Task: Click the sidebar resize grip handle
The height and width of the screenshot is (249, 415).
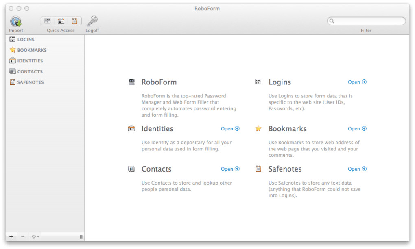Action: 81,236
